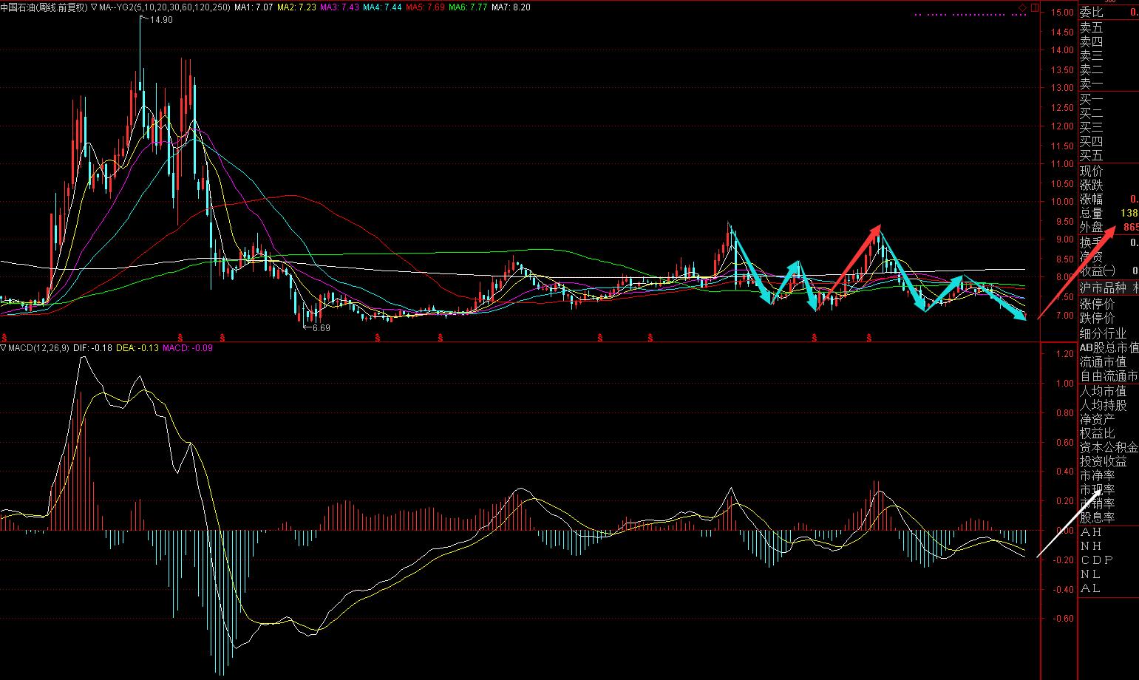Click the 总量 label
The height and width of the screenshot is (680, 1139).
pyautogui.click(x=1091, y=214)
